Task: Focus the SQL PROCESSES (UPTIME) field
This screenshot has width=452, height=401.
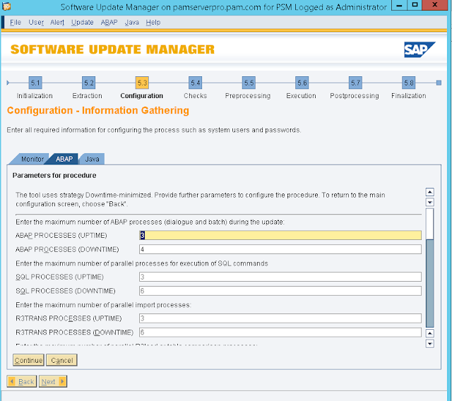Action: [280, 277]
